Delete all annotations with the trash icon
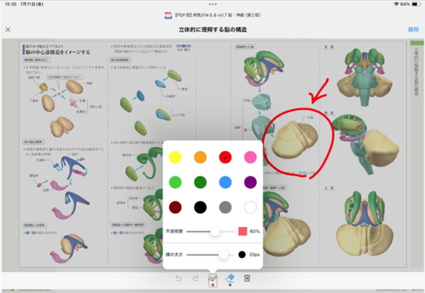 tap(247, 278)
